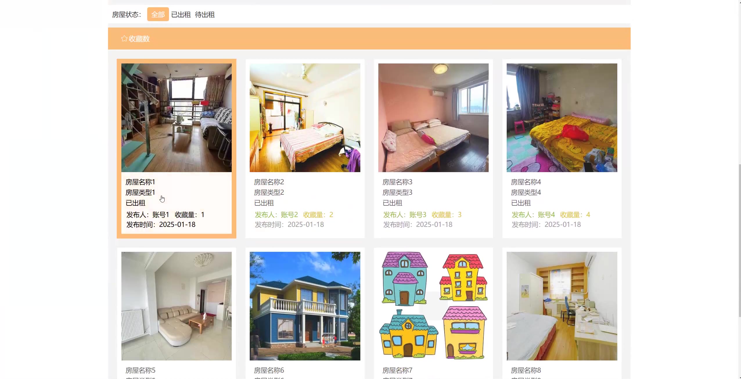Filter listings by 待出租 status

tap(205, 14)
